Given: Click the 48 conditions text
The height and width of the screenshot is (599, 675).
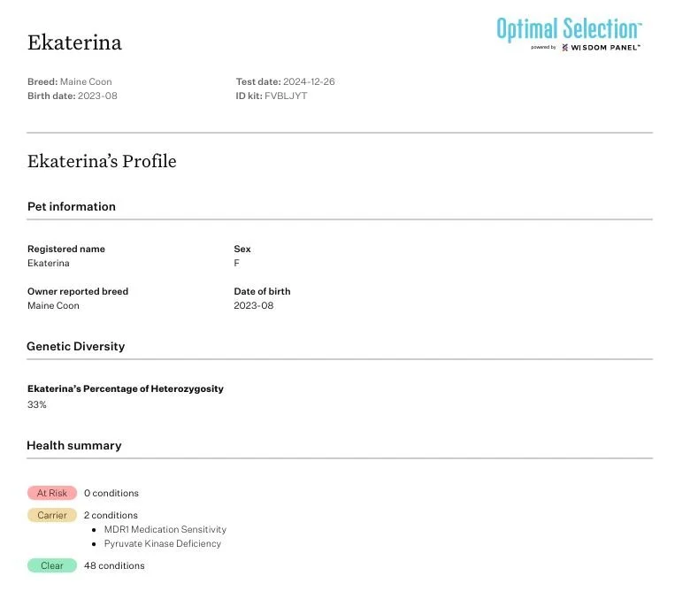Looking at the screenshot, I should [x=114, y=565].
